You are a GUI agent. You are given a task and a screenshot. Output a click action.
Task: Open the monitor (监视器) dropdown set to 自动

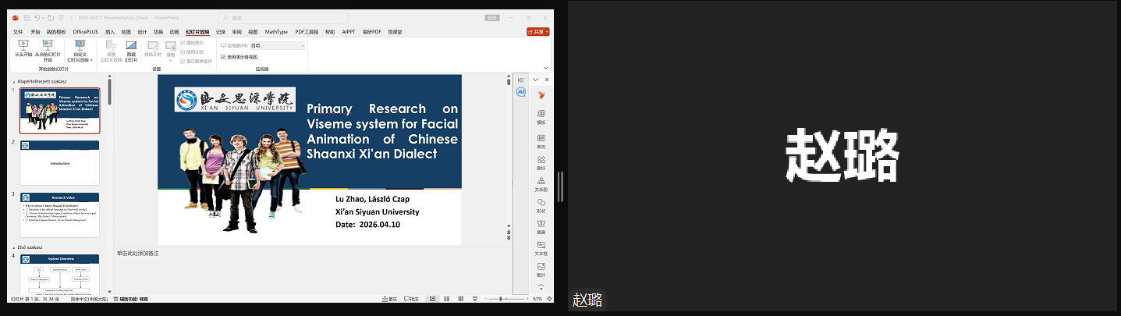[x=276, y=46]
